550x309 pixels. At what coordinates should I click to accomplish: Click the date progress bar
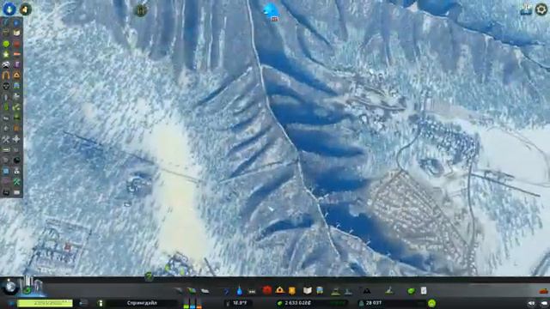pyautogui.click(x=45, y=303)
